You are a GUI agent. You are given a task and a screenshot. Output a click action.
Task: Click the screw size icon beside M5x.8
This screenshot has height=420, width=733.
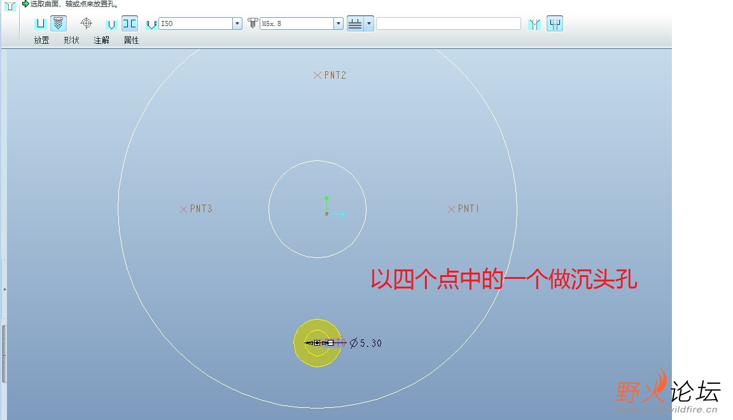[253, 23]
